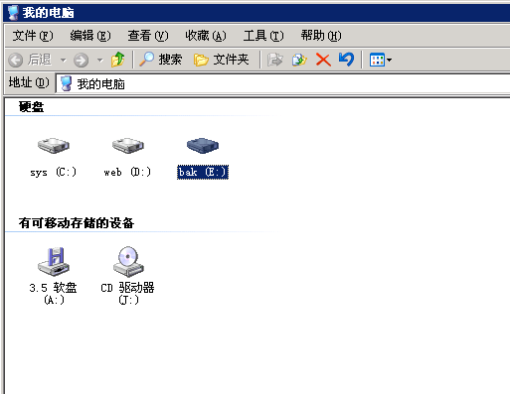Image resolution: width=510 pixels, height=394 pixels.
Task: Click the red Delete X icon
Action: pos(323,60)
